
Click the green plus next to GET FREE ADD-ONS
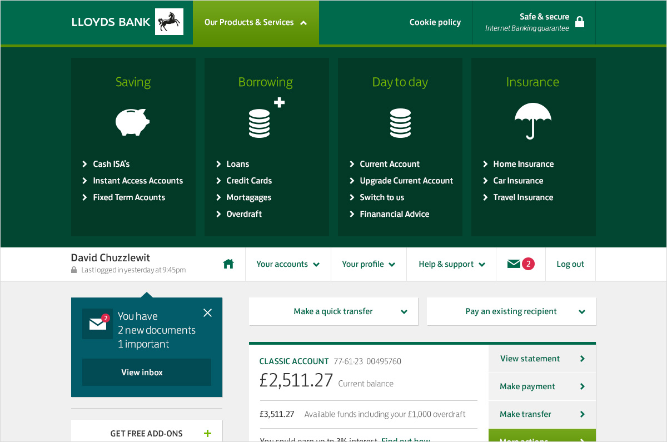tap(207, 434)
